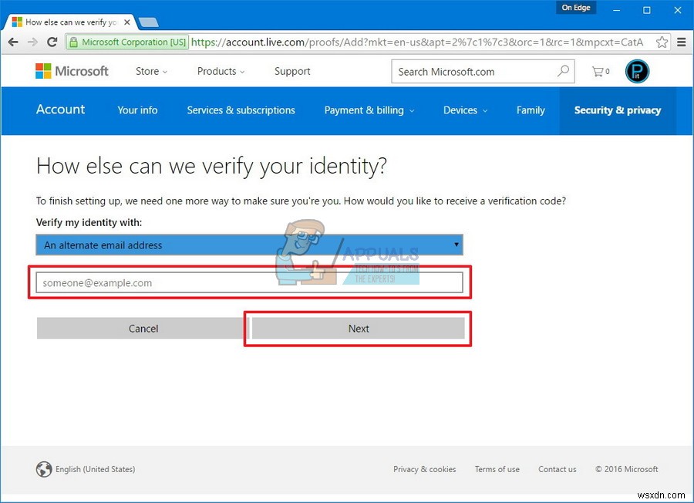694x503 pixels.
Task: Click the search magnifier icon
Action: [563, 71]
